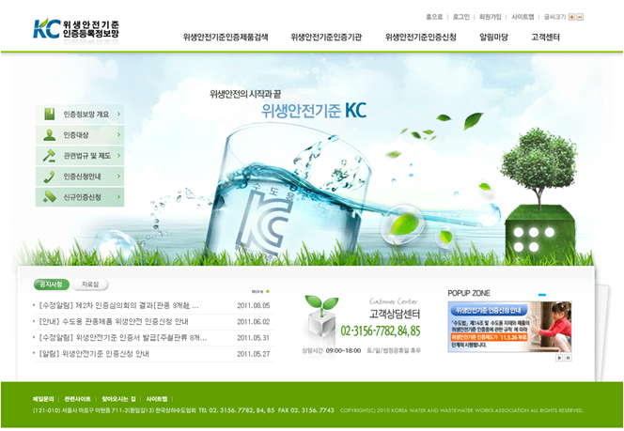The image size is (624, 431).
Task: Click the KC site logo
Action: click(75, 28)
